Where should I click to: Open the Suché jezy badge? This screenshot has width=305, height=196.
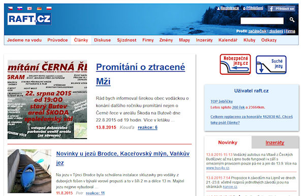(271, 64)
